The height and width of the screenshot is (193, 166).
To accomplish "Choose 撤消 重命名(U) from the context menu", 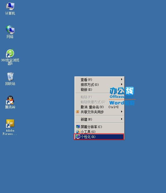I will (x=100, y=107).
